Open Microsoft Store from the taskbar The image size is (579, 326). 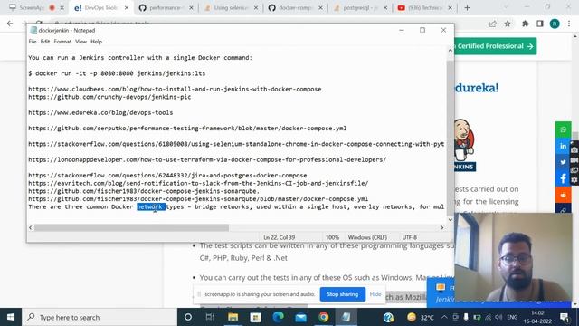tap(255, 317)
